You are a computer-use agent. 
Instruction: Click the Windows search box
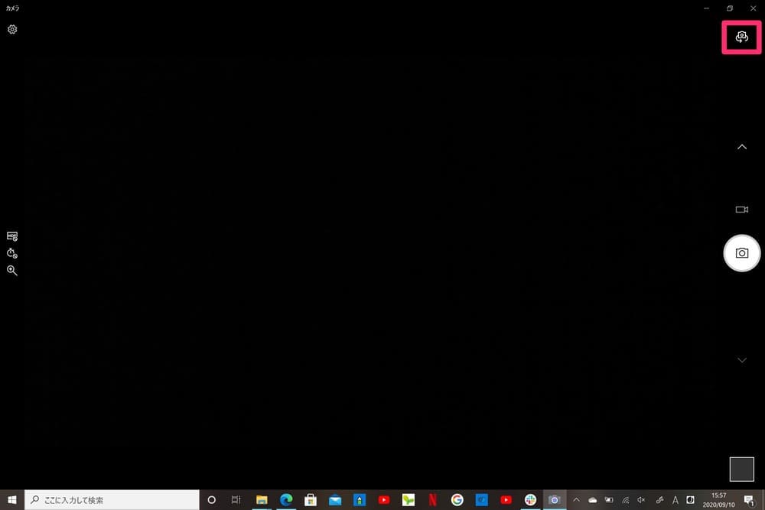tap(112, 500)
